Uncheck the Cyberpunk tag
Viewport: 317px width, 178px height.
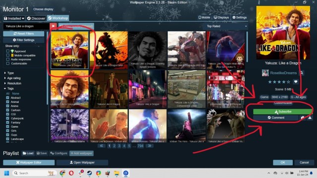(x=7, y=118)
